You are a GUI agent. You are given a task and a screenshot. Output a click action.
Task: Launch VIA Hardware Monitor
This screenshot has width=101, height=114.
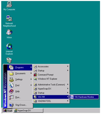(x=84, y=97)
